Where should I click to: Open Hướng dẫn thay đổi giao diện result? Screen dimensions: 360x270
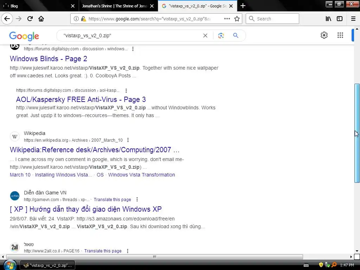86,209
